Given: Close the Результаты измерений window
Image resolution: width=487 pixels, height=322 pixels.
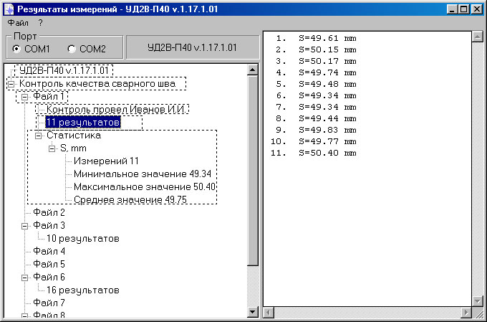Looking at the screenshot, I should pos(476,9).
